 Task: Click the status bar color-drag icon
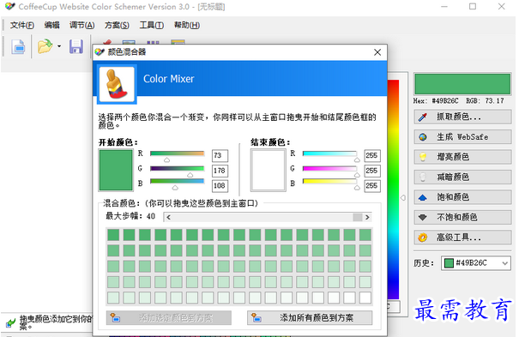[x=10, y=322]
